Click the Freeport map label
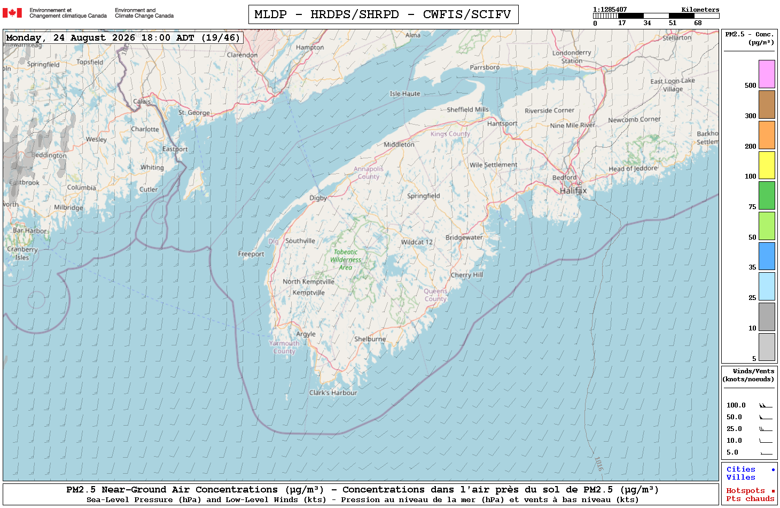 point(251,254)
